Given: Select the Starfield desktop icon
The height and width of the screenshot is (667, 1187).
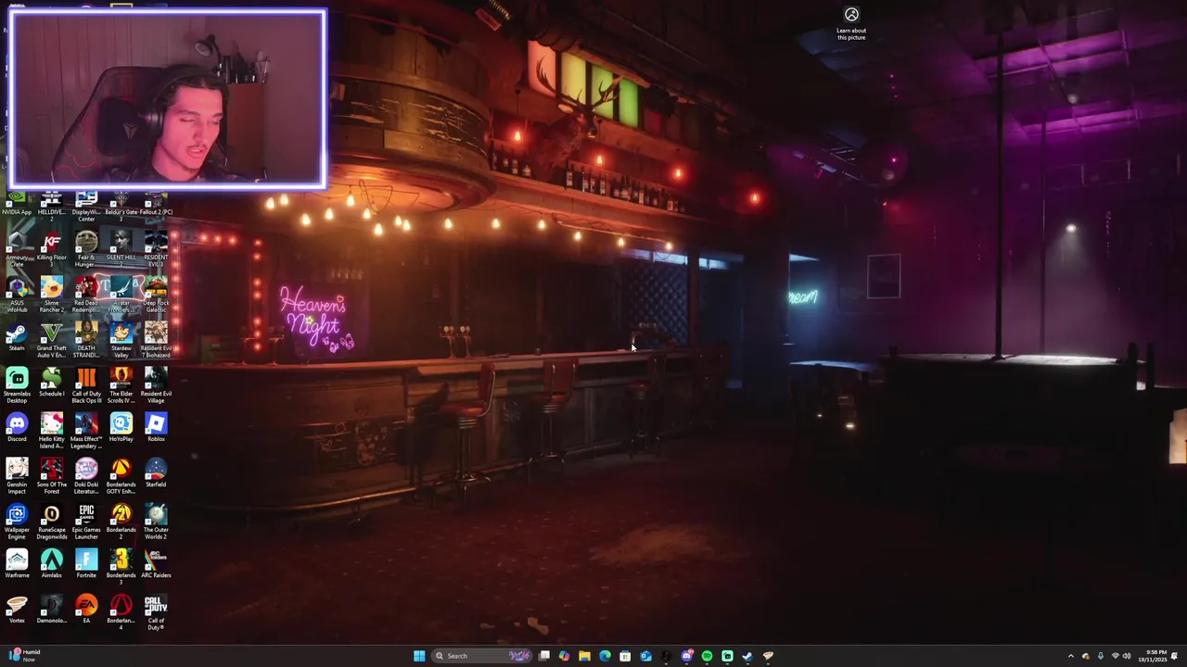Looking at the screenshot, I should point(156,473).
